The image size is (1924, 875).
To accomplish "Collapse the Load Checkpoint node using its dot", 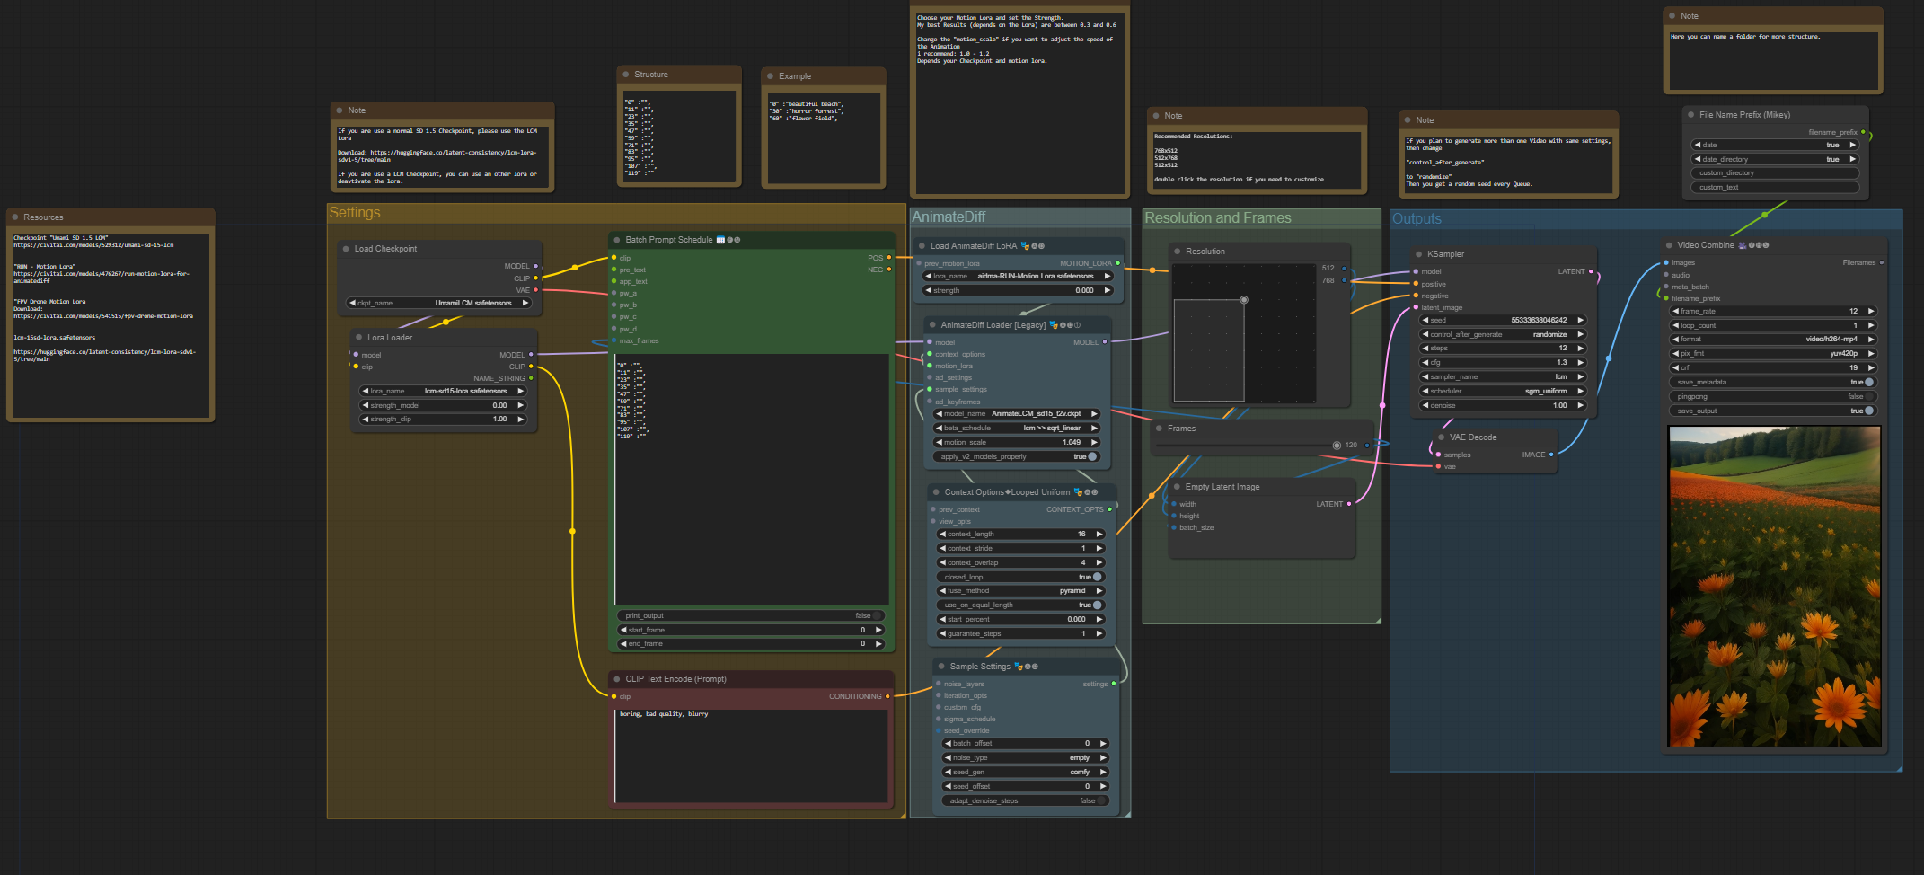I will [346, 249].
